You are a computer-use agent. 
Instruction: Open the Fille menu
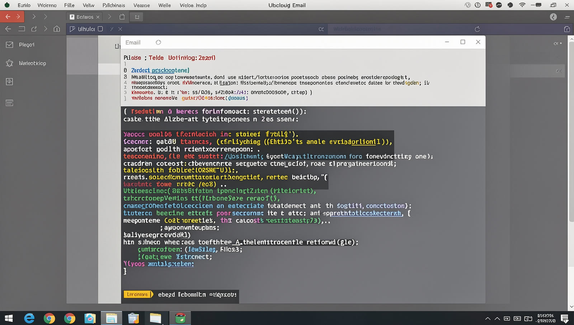pos(69,5)
